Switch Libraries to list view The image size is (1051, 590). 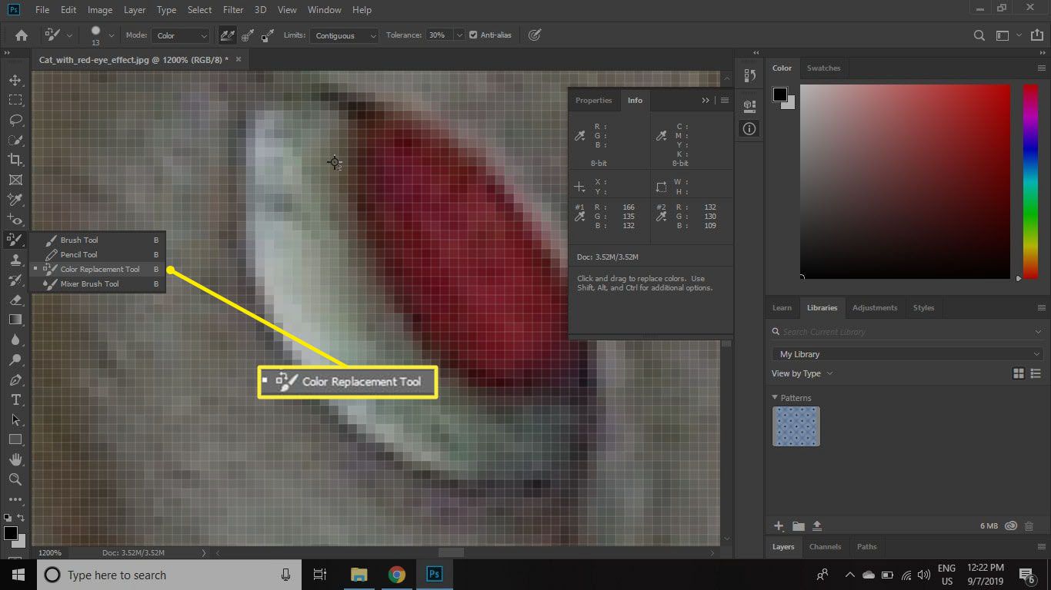[x=1035, y=373]
